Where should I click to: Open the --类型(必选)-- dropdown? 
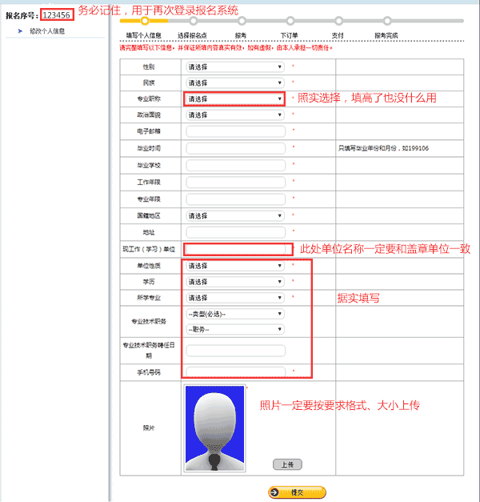235,314
